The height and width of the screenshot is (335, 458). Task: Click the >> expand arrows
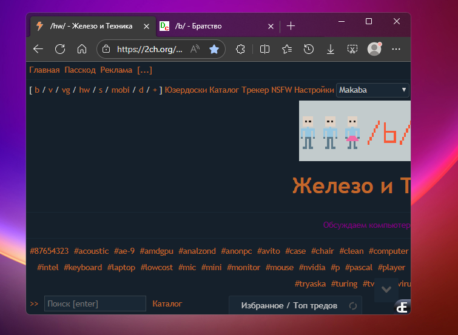[x=34, y=303]
